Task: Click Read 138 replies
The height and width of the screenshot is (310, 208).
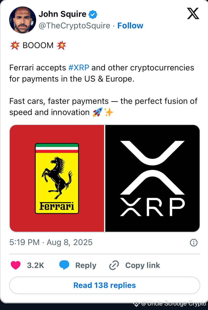Action: [104, 285]
